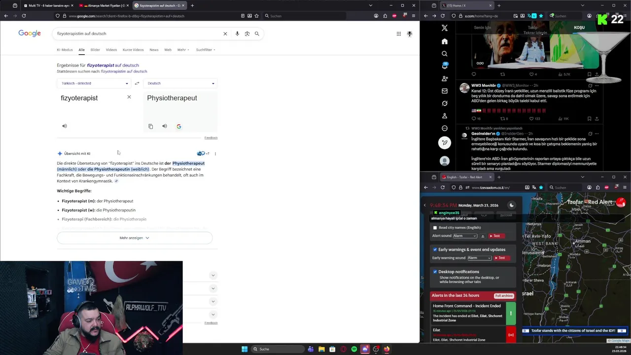Click 'Full archive' button on Tzofar
The width and height of the screenshot is (631, 355).
[504, 295]
